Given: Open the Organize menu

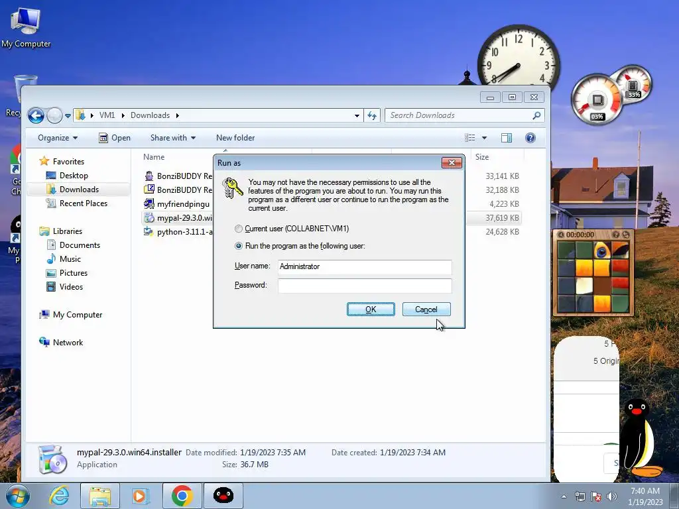Looking at the screenshot, I should pos(58,138).
